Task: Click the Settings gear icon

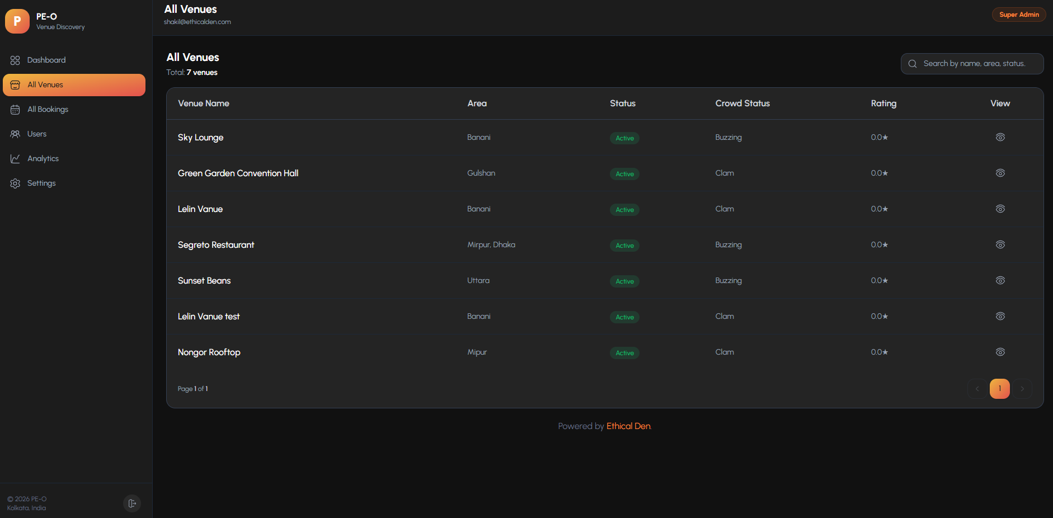Action: click(15, 183)
